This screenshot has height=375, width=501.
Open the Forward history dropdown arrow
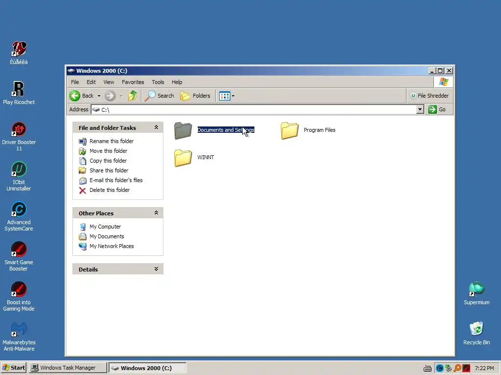tap(121, 96)
